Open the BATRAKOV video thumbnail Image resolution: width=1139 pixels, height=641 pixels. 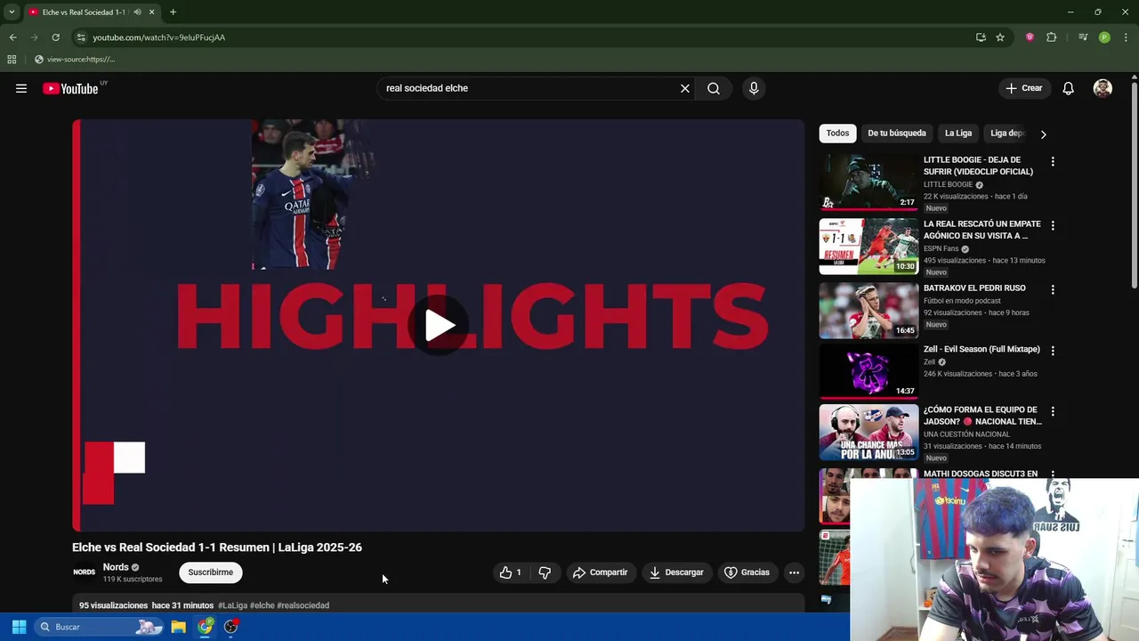pos(868,310)
